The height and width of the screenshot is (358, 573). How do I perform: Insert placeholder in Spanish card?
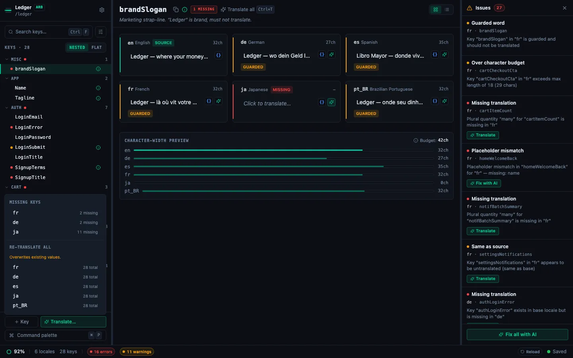click(x=435, y=54)
